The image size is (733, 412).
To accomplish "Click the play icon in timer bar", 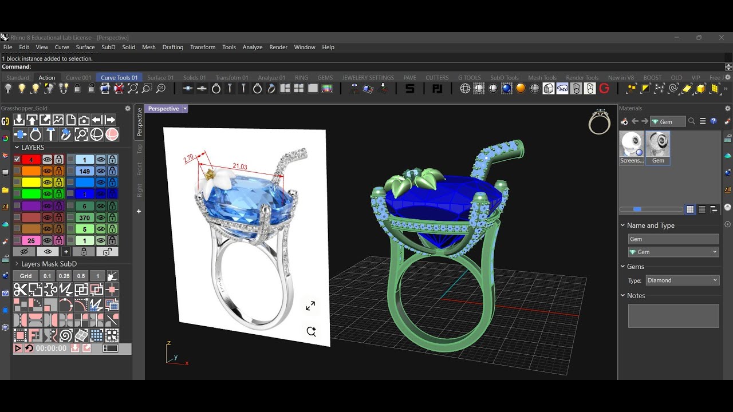I will [18, 348].
